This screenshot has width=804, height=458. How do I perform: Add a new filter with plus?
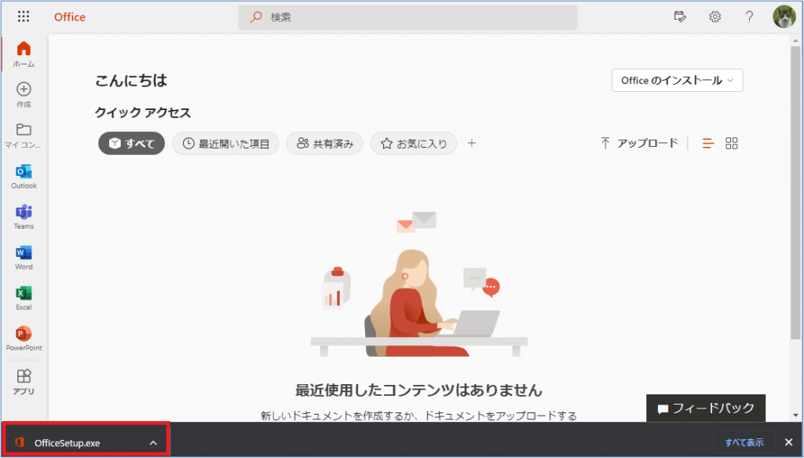pos(472,143)
